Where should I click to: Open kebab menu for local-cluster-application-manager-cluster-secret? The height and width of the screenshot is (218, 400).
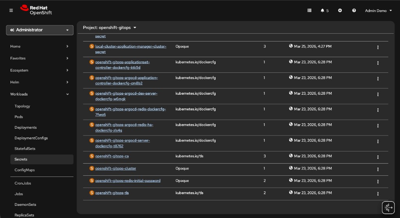point(378,47)
